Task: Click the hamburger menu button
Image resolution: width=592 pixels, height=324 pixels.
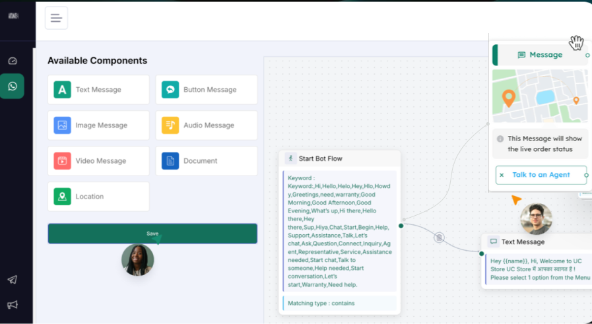Action: pos(56,18)
